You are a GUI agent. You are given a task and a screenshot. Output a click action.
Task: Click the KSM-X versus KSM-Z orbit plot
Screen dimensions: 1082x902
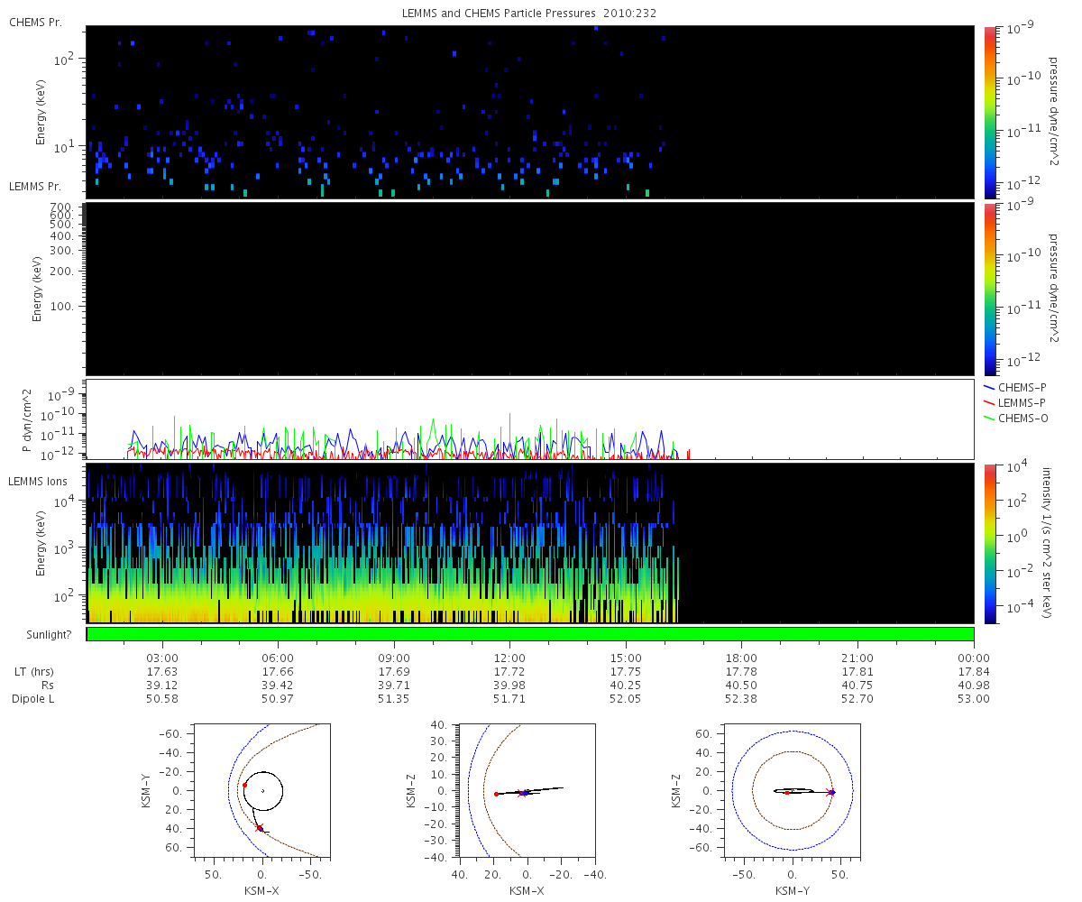click(x=527, y=790)
